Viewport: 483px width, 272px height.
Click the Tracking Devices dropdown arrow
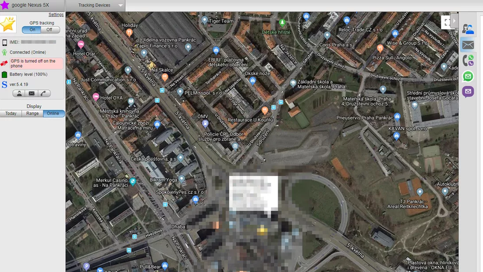pyautogui.click(x=120, y=5)
